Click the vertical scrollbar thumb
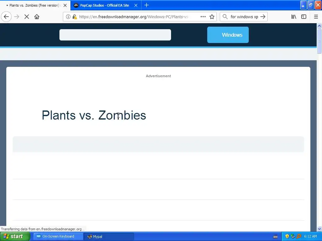Screen dimensions: 322x241 coord(319,41)
